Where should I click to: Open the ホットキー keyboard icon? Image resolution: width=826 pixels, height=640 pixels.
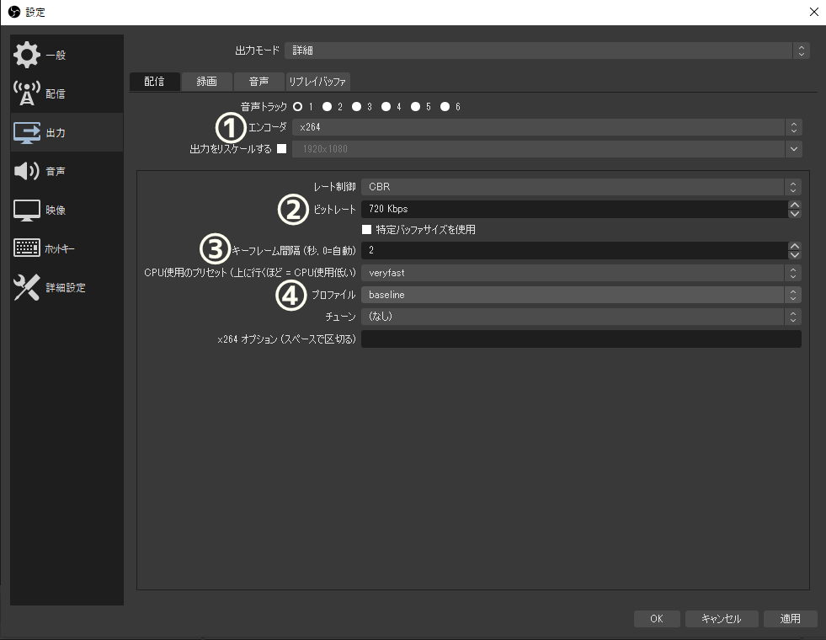(x=27, y=248)
